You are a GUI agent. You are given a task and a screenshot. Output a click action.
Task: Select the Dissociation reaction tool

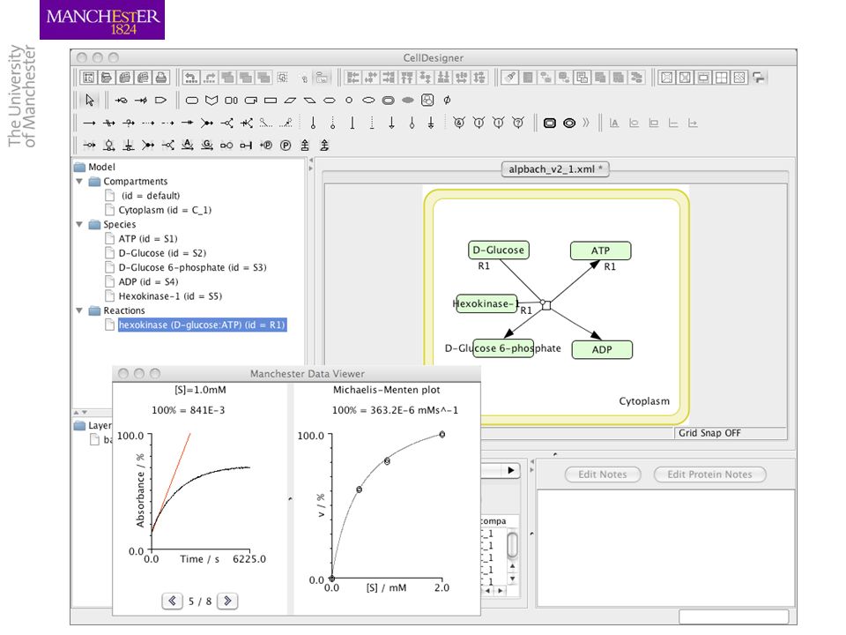pos(226,123)
